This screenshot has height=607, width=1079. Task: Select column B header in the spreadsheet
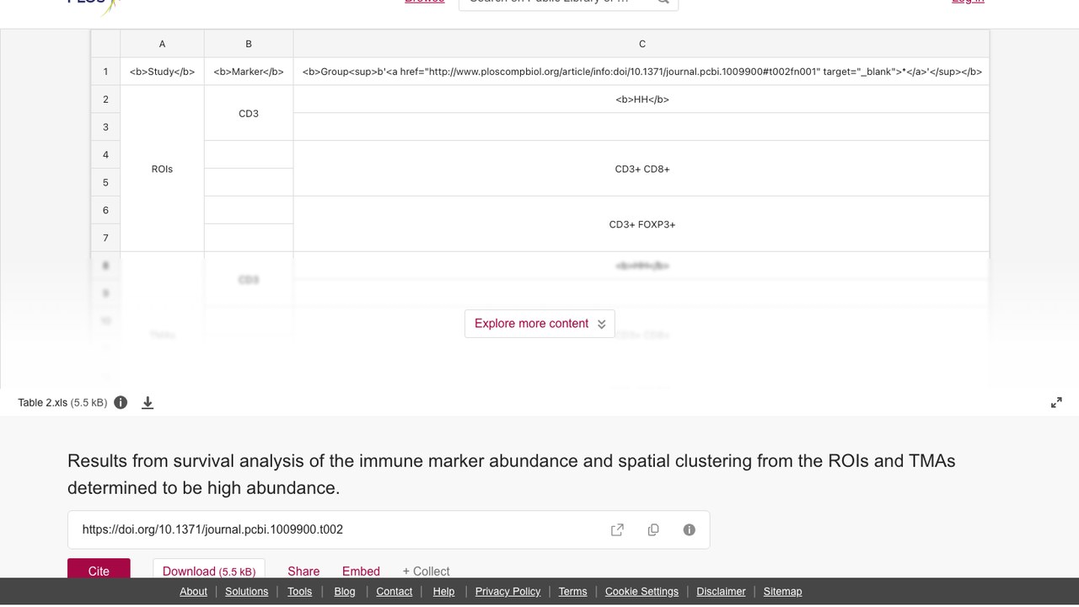249,44
